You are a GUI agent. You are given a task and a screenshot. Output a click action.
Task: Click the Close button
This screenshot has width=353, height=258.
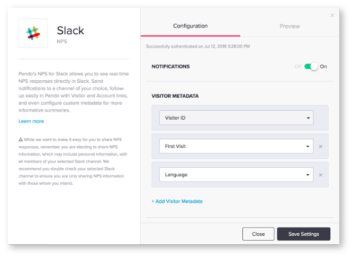258,234
